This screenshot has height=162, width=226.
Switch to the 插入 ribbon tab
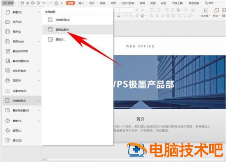(x=81, y=3)
